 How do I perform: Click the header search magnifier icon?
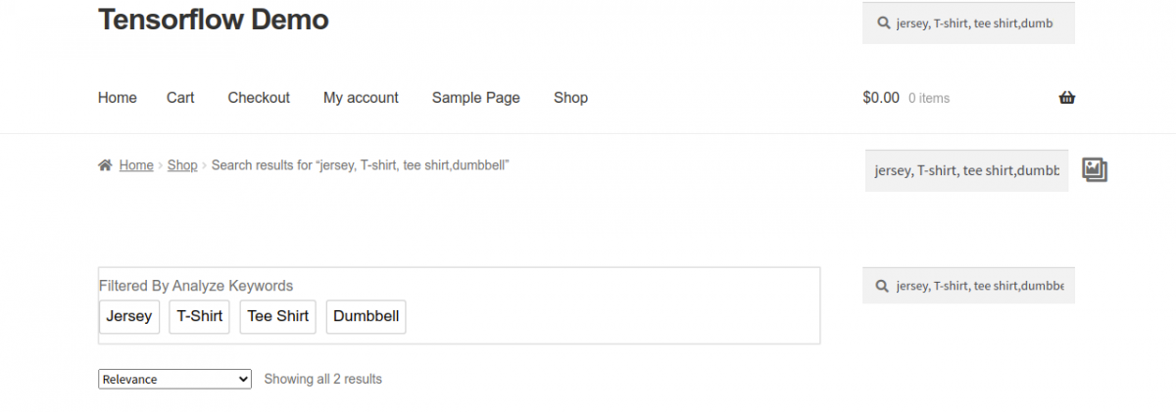pyautogui.click(x=883, y=23)
